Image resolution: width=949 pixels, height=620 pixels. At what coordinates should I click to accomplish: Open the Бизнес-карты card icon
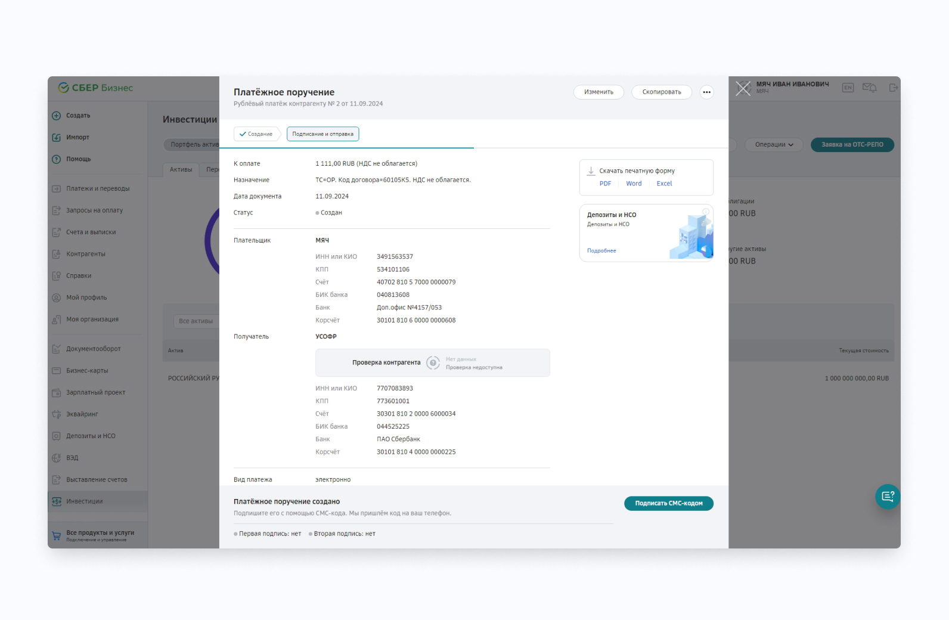(x=57, y=371)
